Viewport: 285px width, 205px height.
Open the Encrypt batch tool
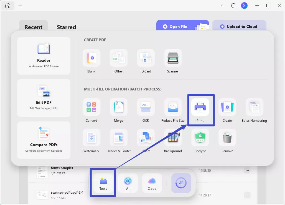[200, 138]
